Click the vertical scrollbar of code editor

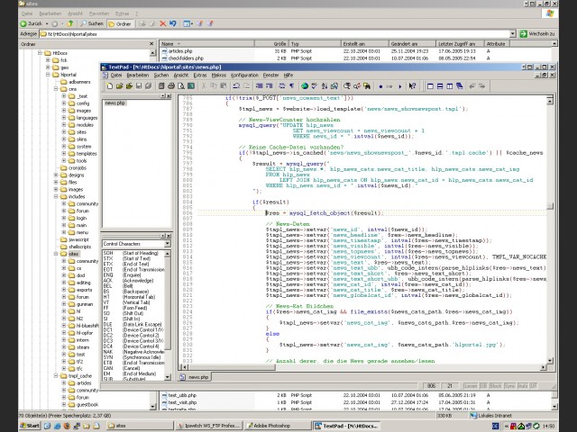pyautogui.click(x=550, y=231)
